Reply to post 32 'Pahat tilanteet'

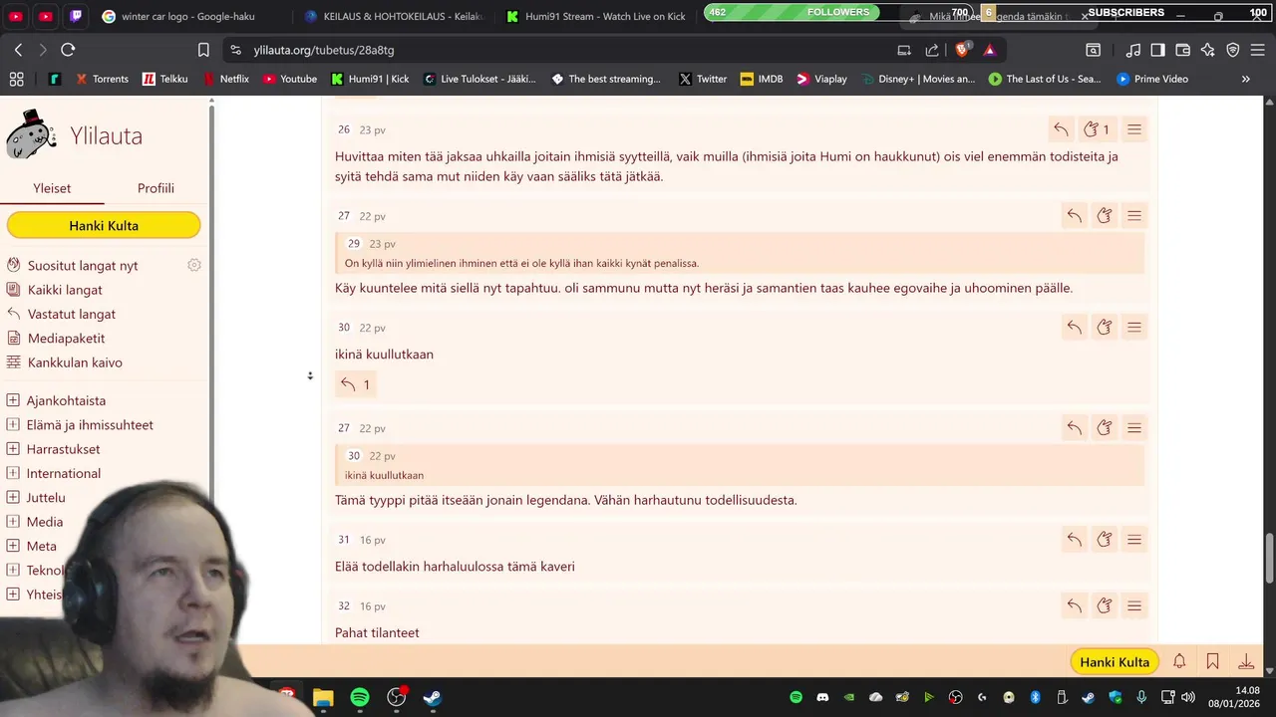(x=1074, y=606)
